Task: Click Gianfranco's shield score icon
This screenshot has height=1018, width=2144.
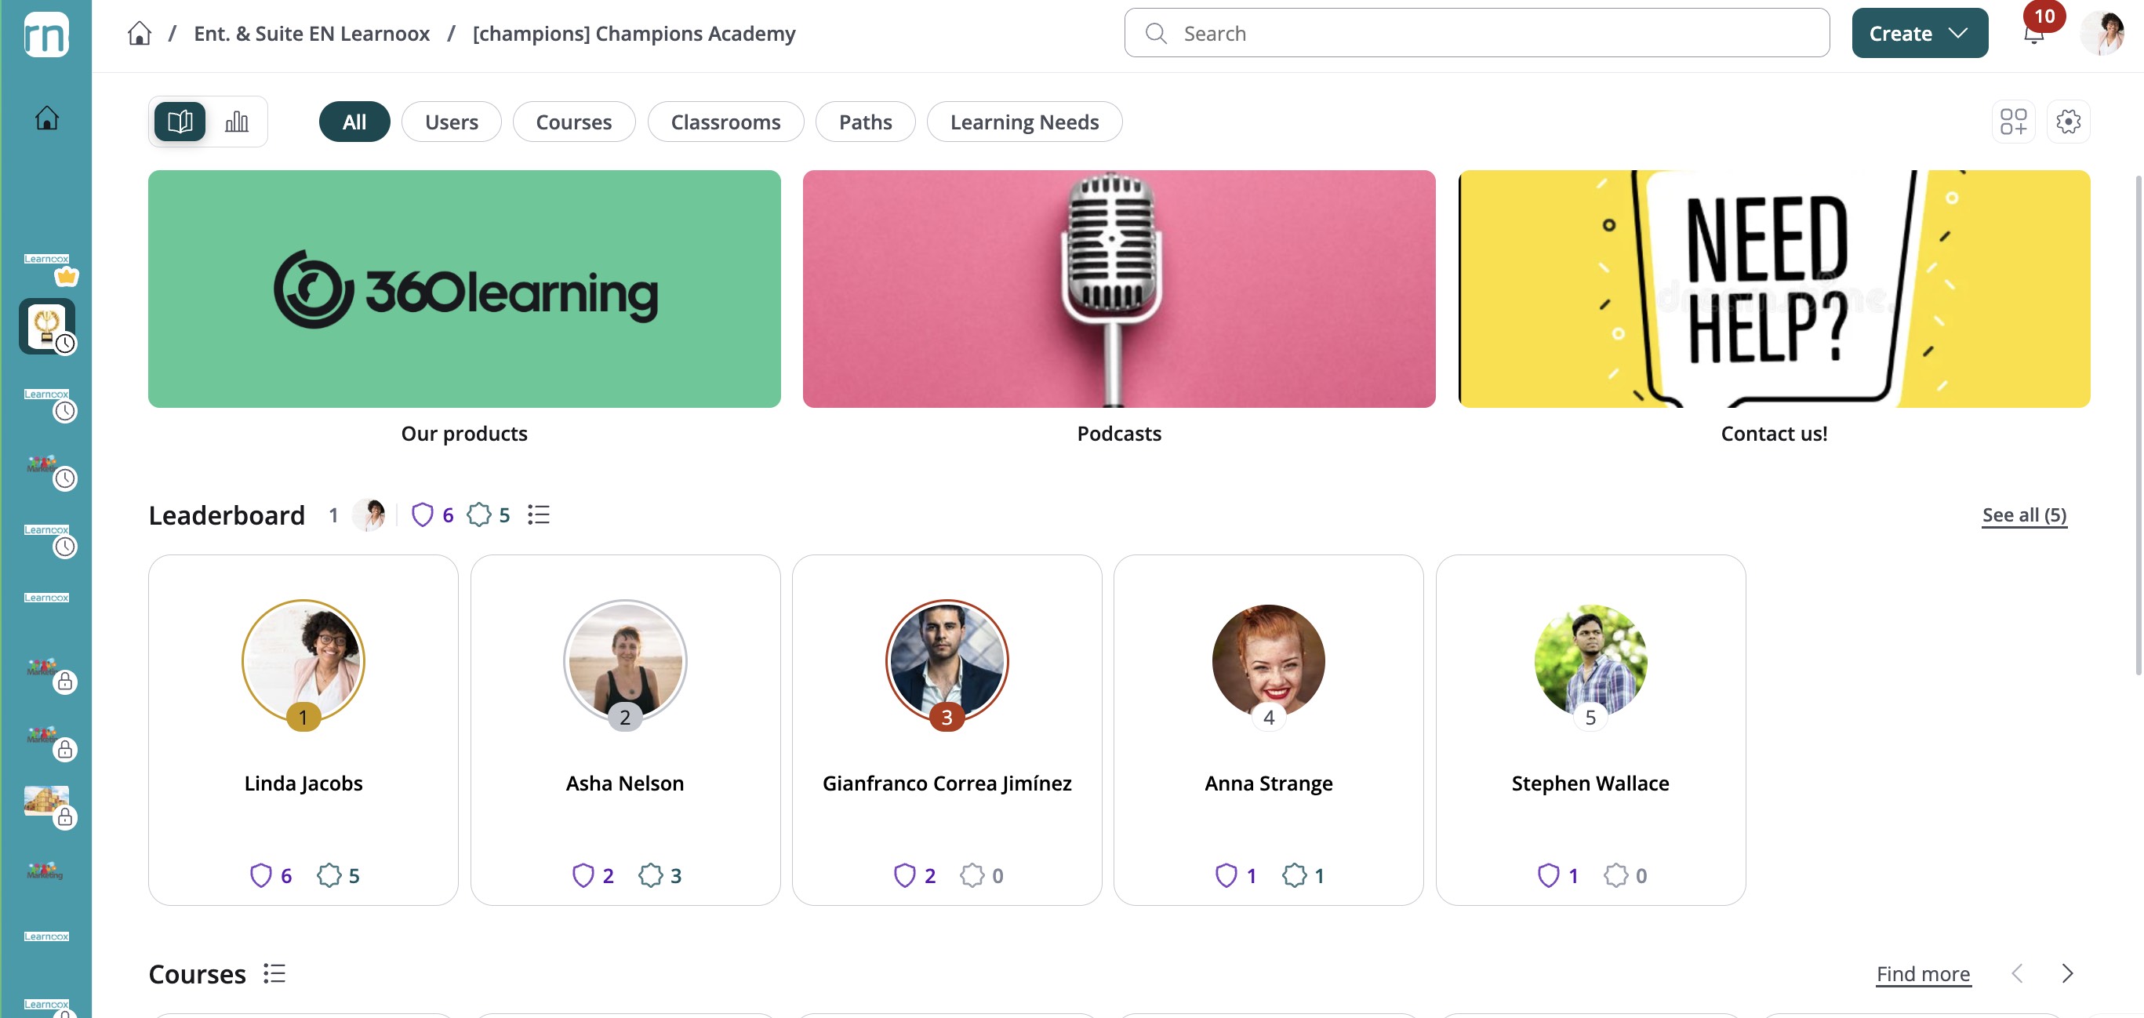Action: pos(904,874)
